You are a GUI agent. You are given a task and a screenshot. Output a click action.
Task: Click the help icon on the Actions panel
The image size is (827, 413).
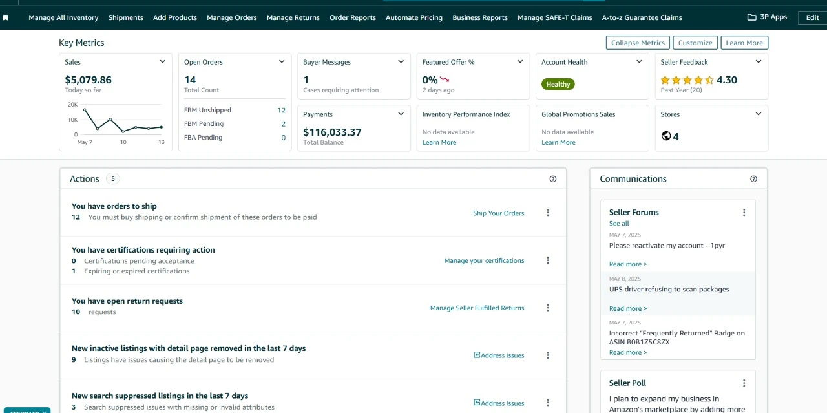tap(552, 178)
